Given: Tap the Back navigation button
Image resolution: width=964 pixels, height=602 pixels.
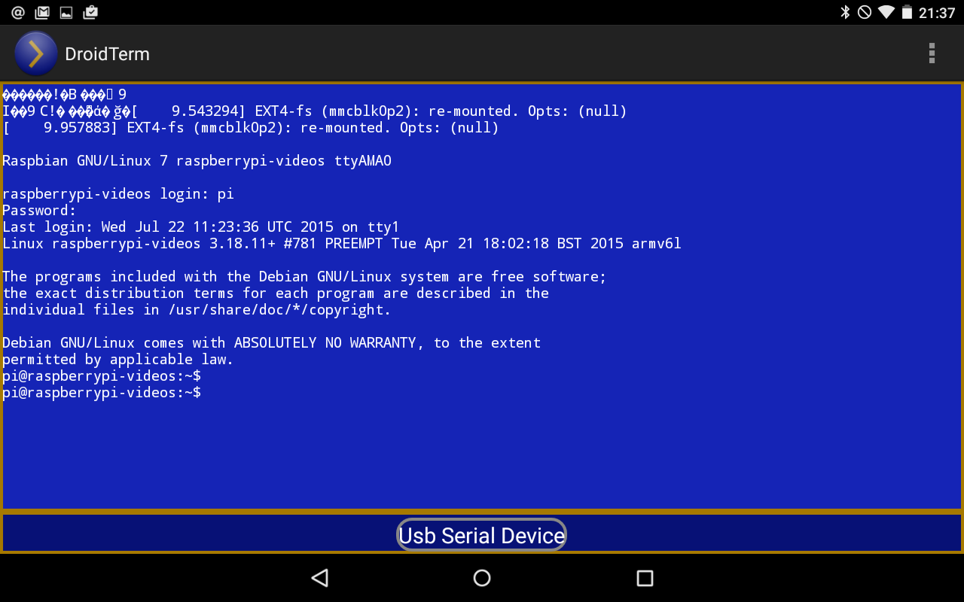Looking at the screenshot, I should pos(319,578).
